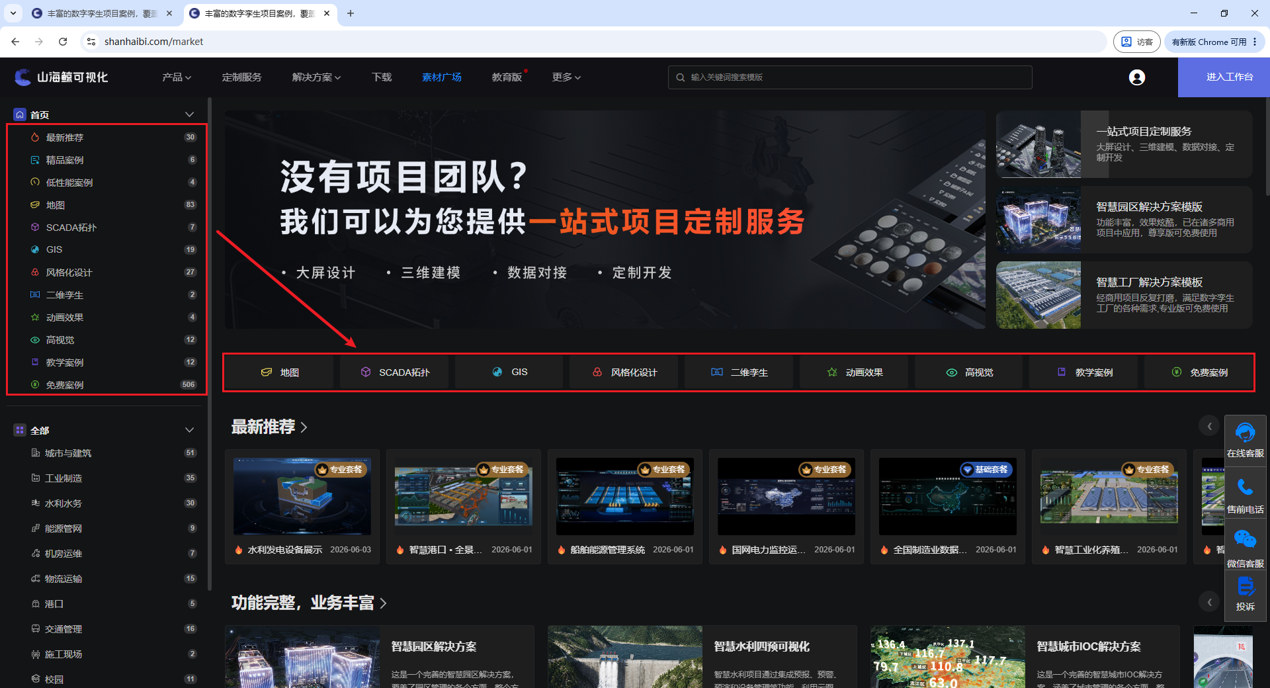The width and height of the screenshot is (1270, 688).
Task: Expand the 更多 dropdown menu
Action: pos(566,77)
